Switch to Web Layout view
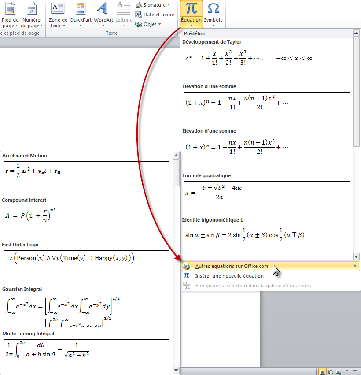This screenshot has height=375, width=361. (x=338, y=371)
